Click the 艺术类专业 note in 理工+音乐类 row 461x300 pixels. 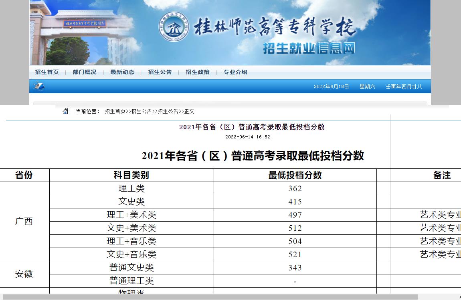(441, 241)
